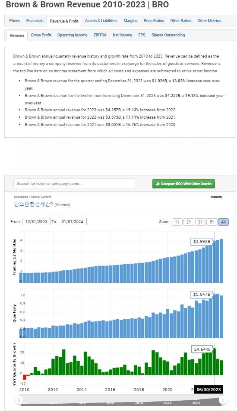
Task: Click the 24.64% YoY growth tooltip
Action: (202, 349)
